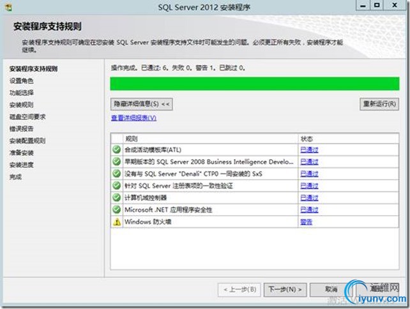Select 准备安装 step in the sidebar
410x309 pixels.
point(22,153)
